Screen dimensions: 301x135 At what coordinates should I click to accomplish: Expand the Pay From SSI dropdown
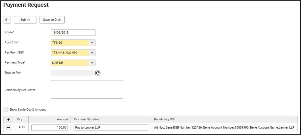point(92,53)
